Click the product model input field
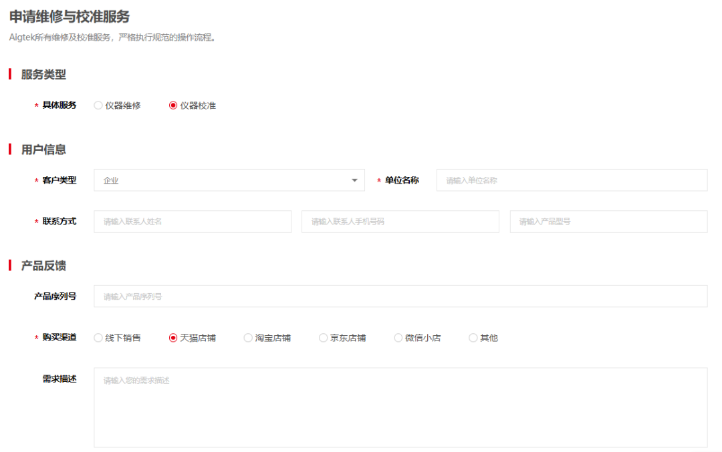 [608, 221]
